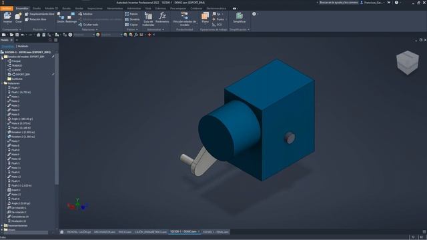Click the edit pencil next to Estados del modelo
The width and height of the screenshot is (427, 240).
(53, 57)
